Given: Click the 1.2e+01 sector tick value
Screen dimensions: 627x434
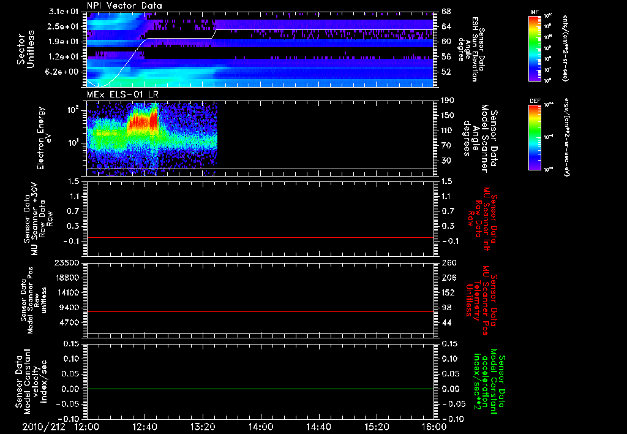Looking at the screenshot, I should (x=64, y=57).
